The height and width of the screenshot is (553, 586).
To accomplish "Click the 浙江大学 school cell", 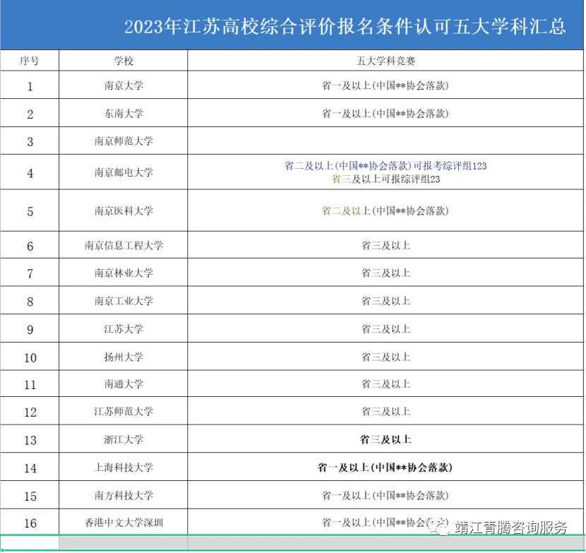I will tap(124, 439).
